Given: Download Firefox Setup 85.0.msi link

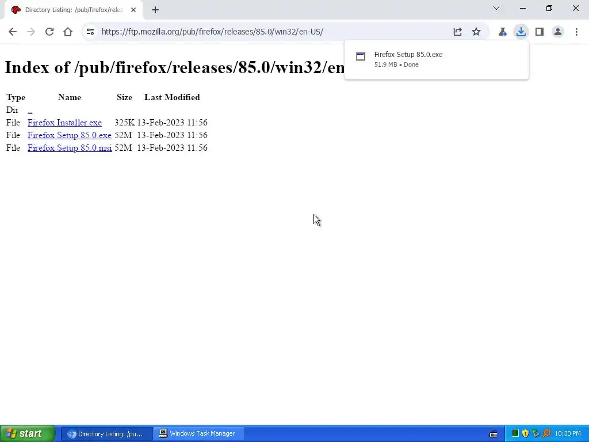Looking at the screenshot, I should (x=70, y=148).
